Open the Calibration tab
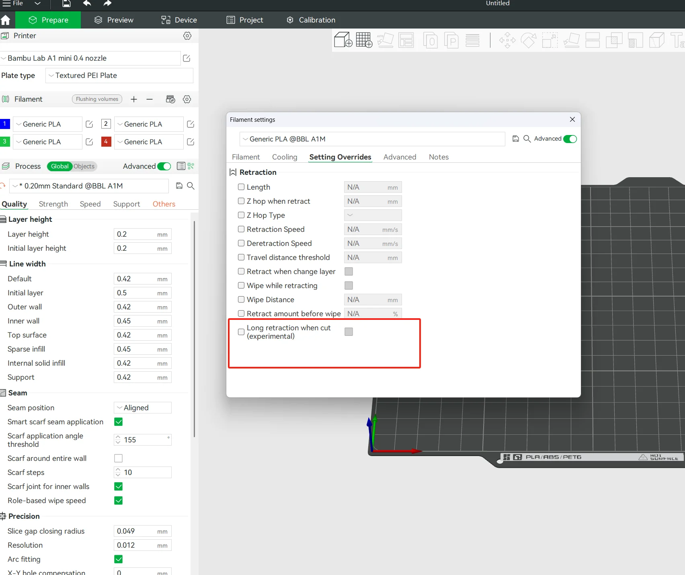This screenshot has height=575, width=685. pyautogui.click(x=311, y=20)
